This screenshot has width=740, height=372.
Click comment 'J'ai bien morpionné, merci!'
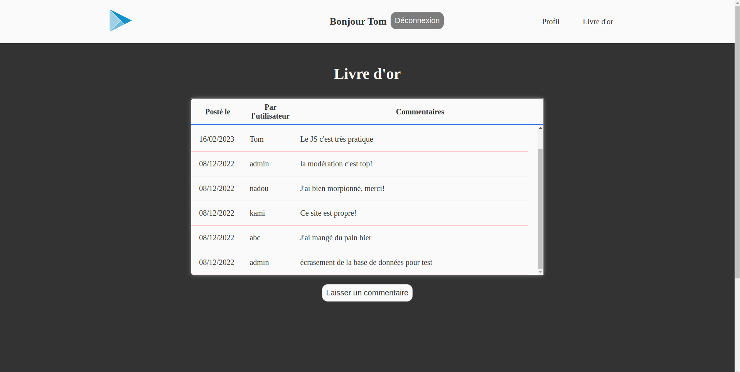tap(342, 188)
